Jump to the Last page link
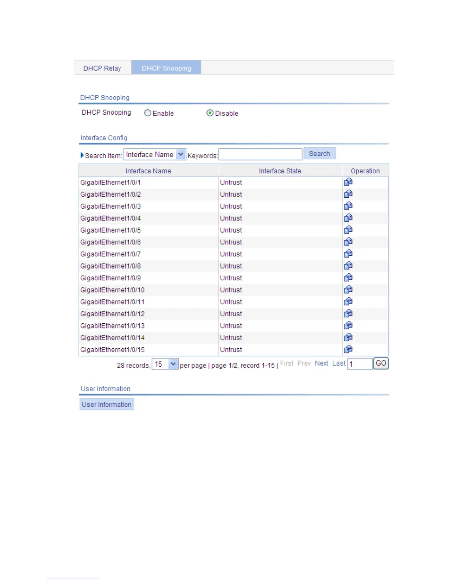 click(339, 363)
